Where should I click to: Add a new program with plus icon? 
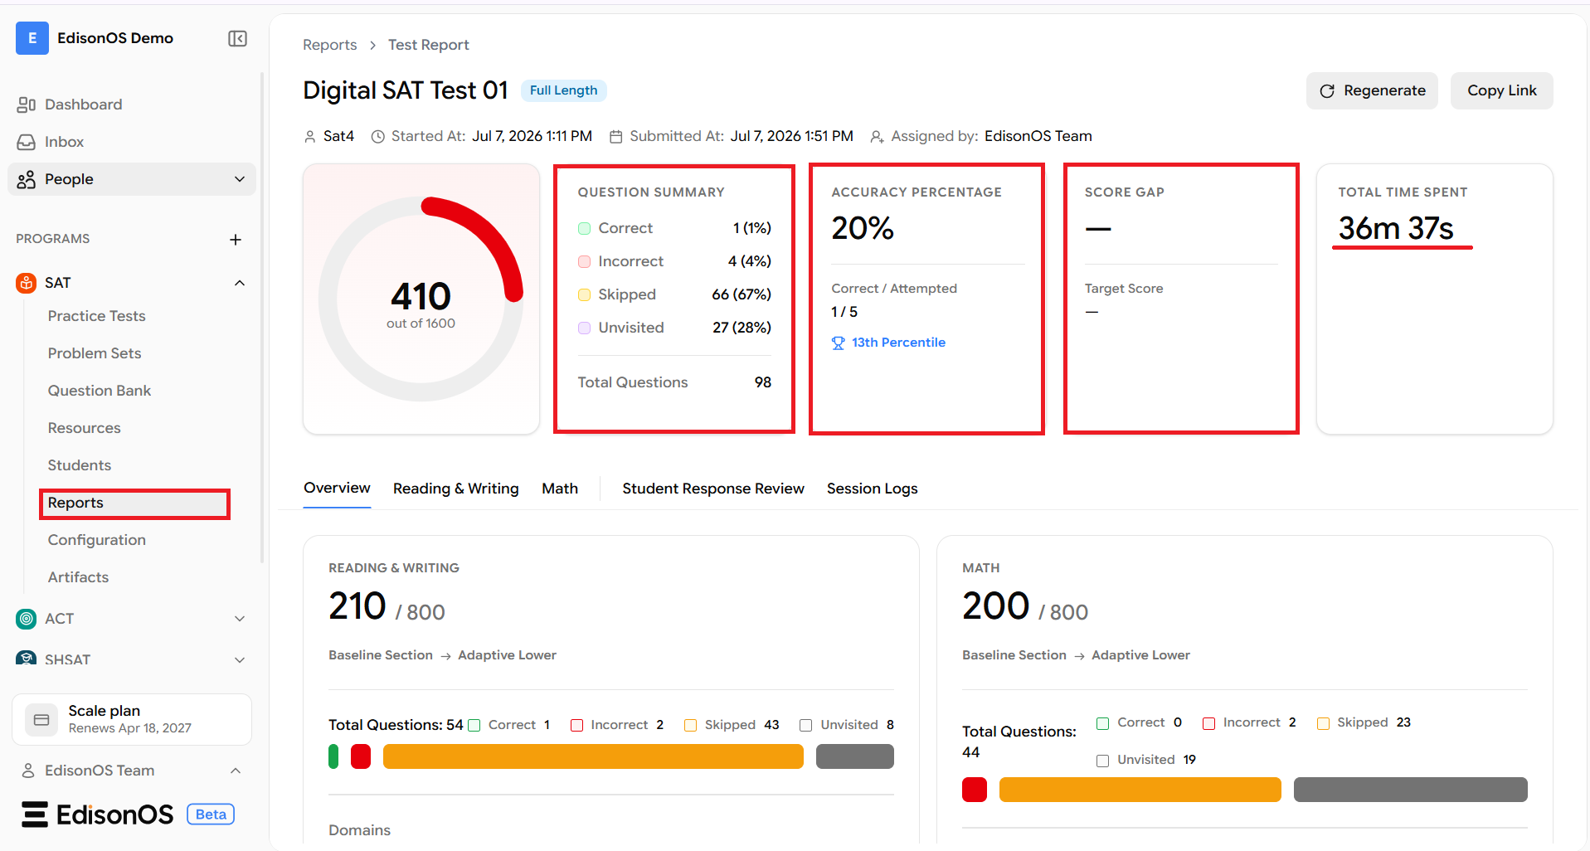236,240
